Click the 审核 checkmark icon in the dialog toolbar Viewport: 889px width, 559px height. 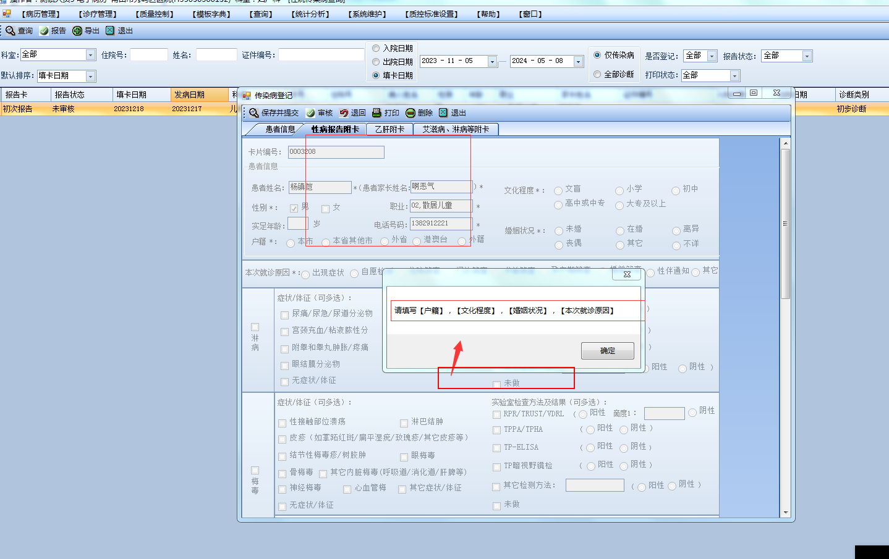[310, 113]
